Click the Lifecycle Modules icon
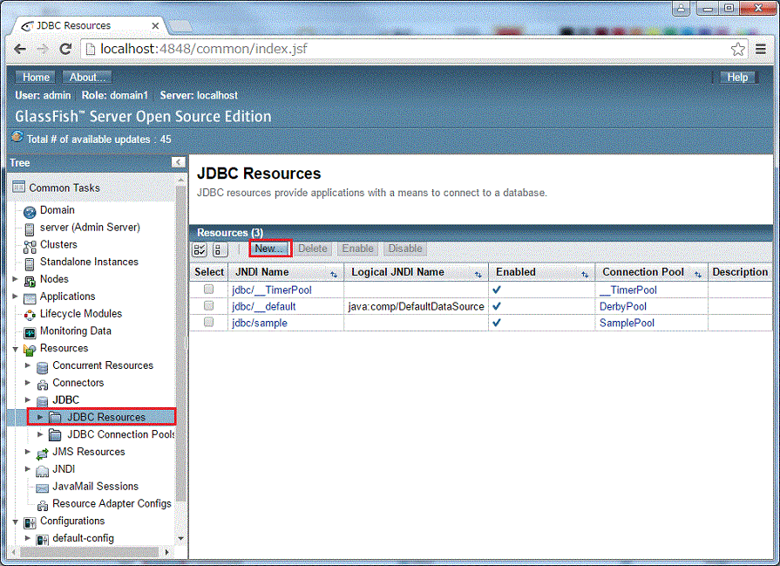Image resolution: width=780 pixels, height=566 pixels. click(30, 315)
